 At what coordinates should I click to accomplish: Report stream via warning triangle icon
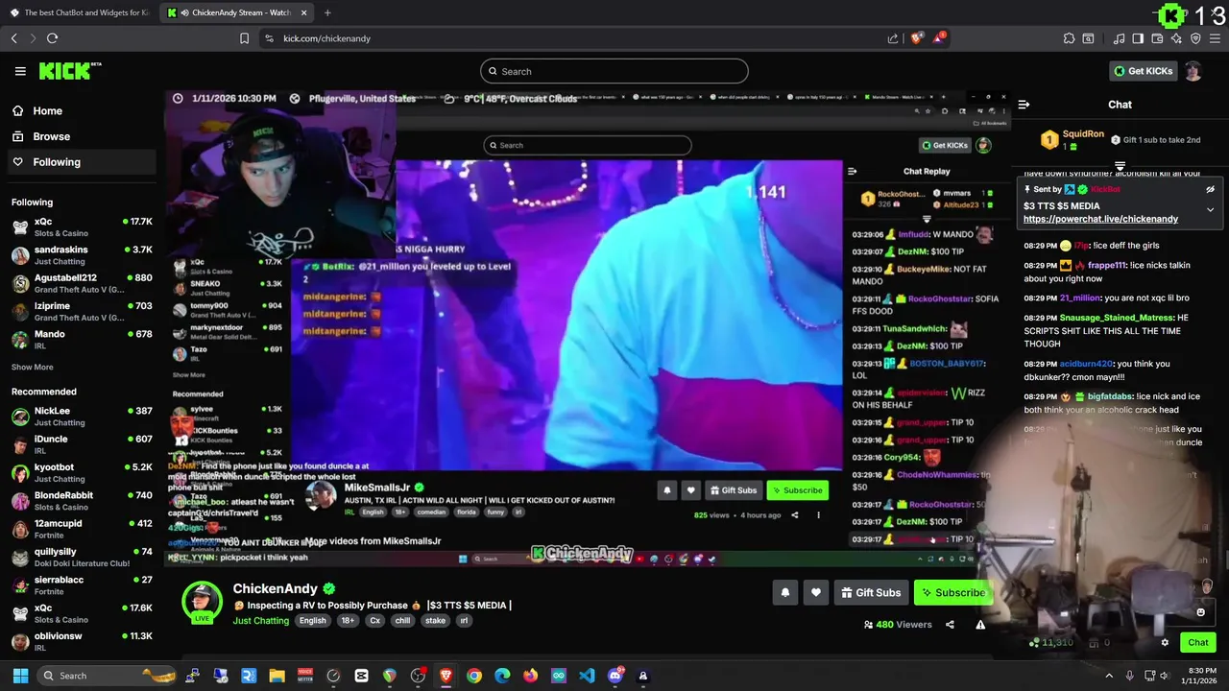(980, 625)
